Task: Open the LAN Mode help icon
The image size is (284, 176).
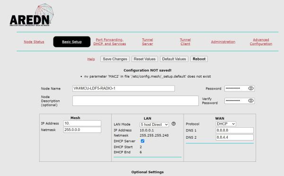Action: [174, 123]
